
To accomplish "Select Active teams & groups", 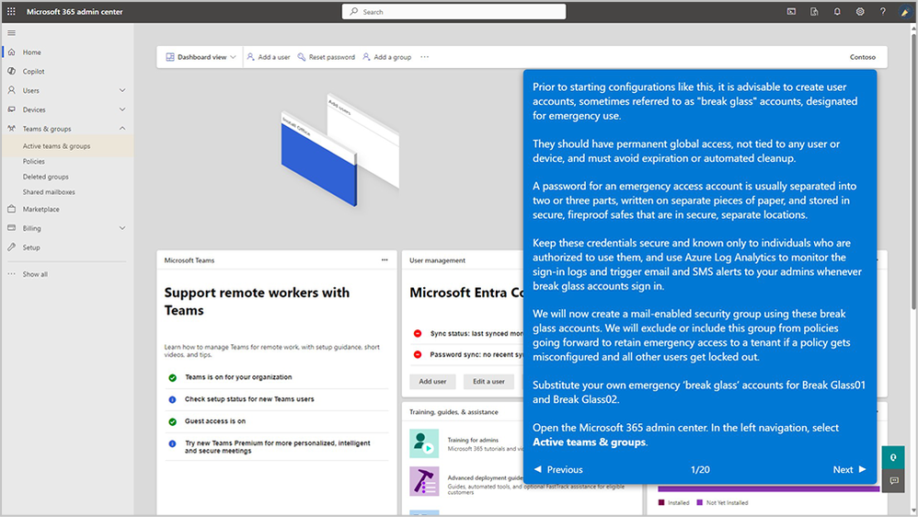I will click(x=56, y=145).
